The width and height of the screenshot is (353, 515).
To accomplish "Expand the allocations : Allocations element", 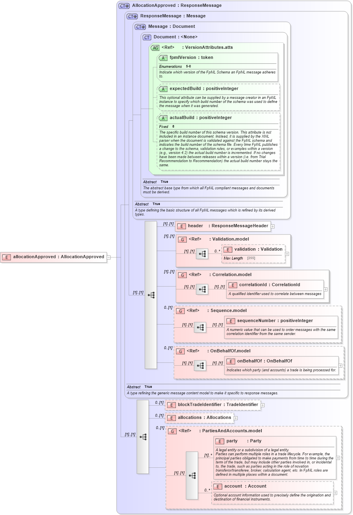I will [x=236, y=418].
